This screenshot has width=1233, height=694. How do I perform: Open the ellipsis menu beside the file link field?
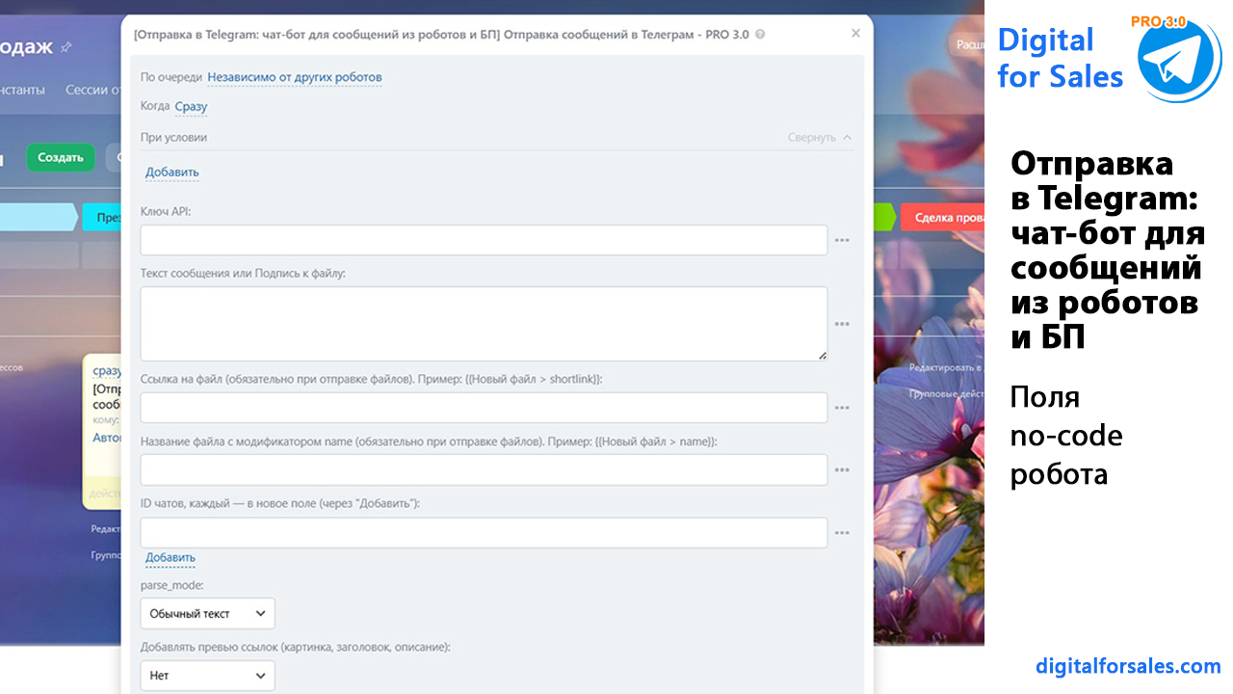point(842,408)
